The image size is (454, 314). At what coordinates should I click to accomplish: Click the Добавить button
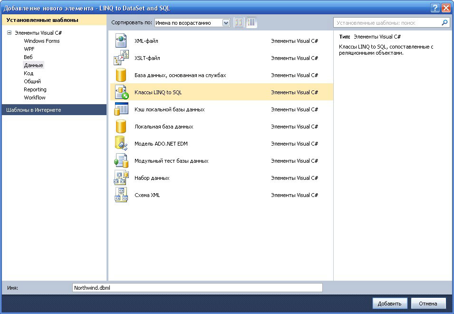pyautogui.click(x=389, y=303)
